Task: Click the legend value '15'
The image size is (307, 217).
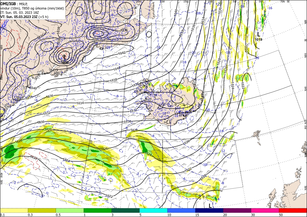Action: 197,215
